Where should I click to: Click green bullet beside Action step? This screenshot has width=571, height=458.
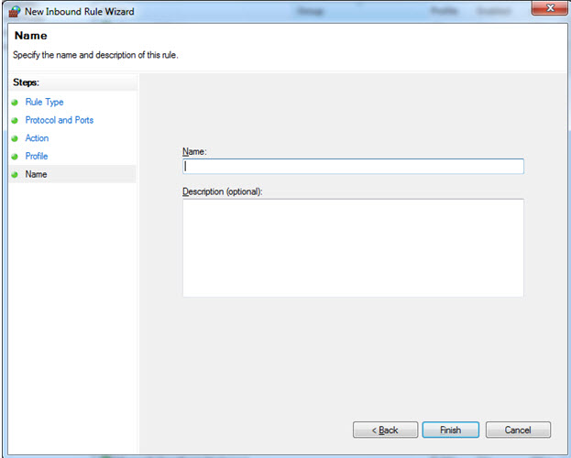pyautogui.click(x=15, y=138)
